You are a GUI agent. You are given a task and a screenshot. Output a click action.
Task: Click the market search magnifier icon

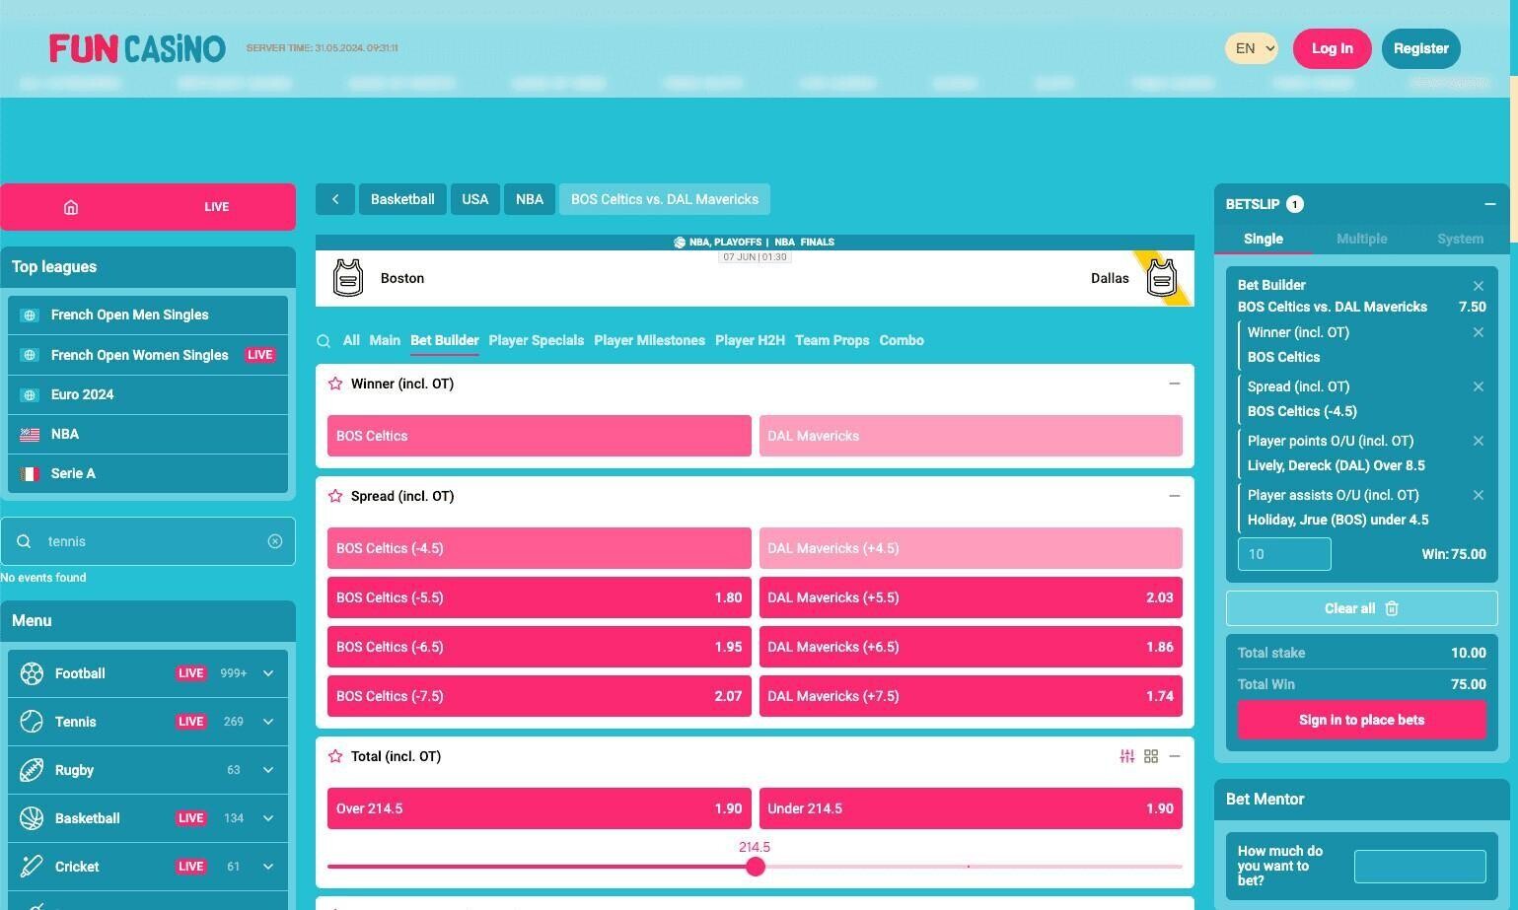coord(324,341)
